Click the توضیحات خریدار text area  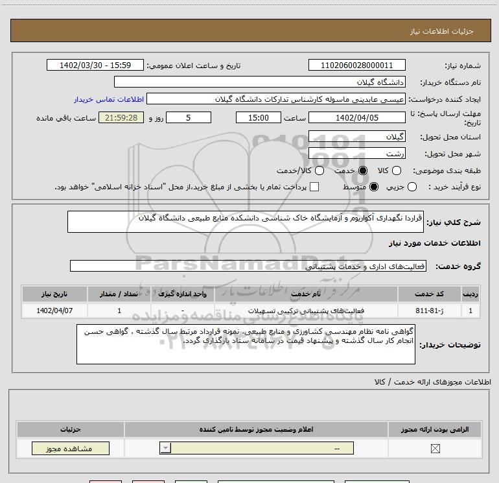tap(246, 344)
